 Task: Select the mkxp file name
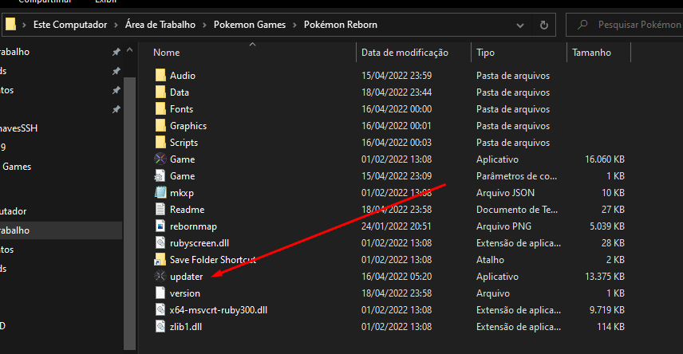[182, 193]
